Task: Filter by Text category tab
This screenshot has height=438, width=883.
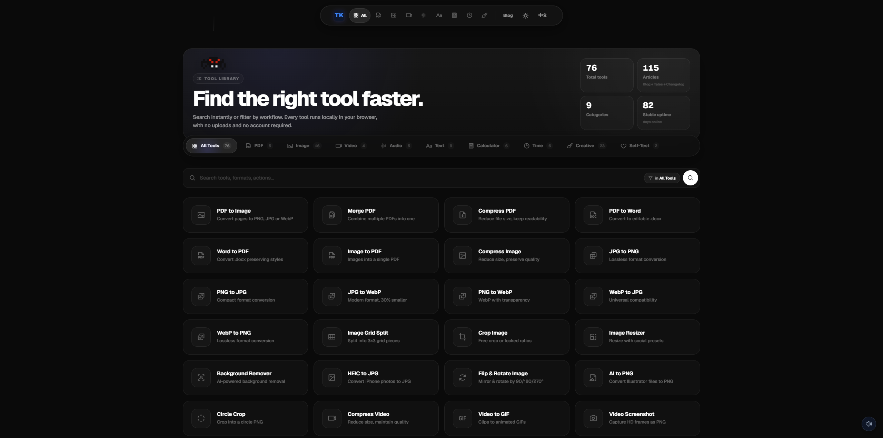Action: 440,146
